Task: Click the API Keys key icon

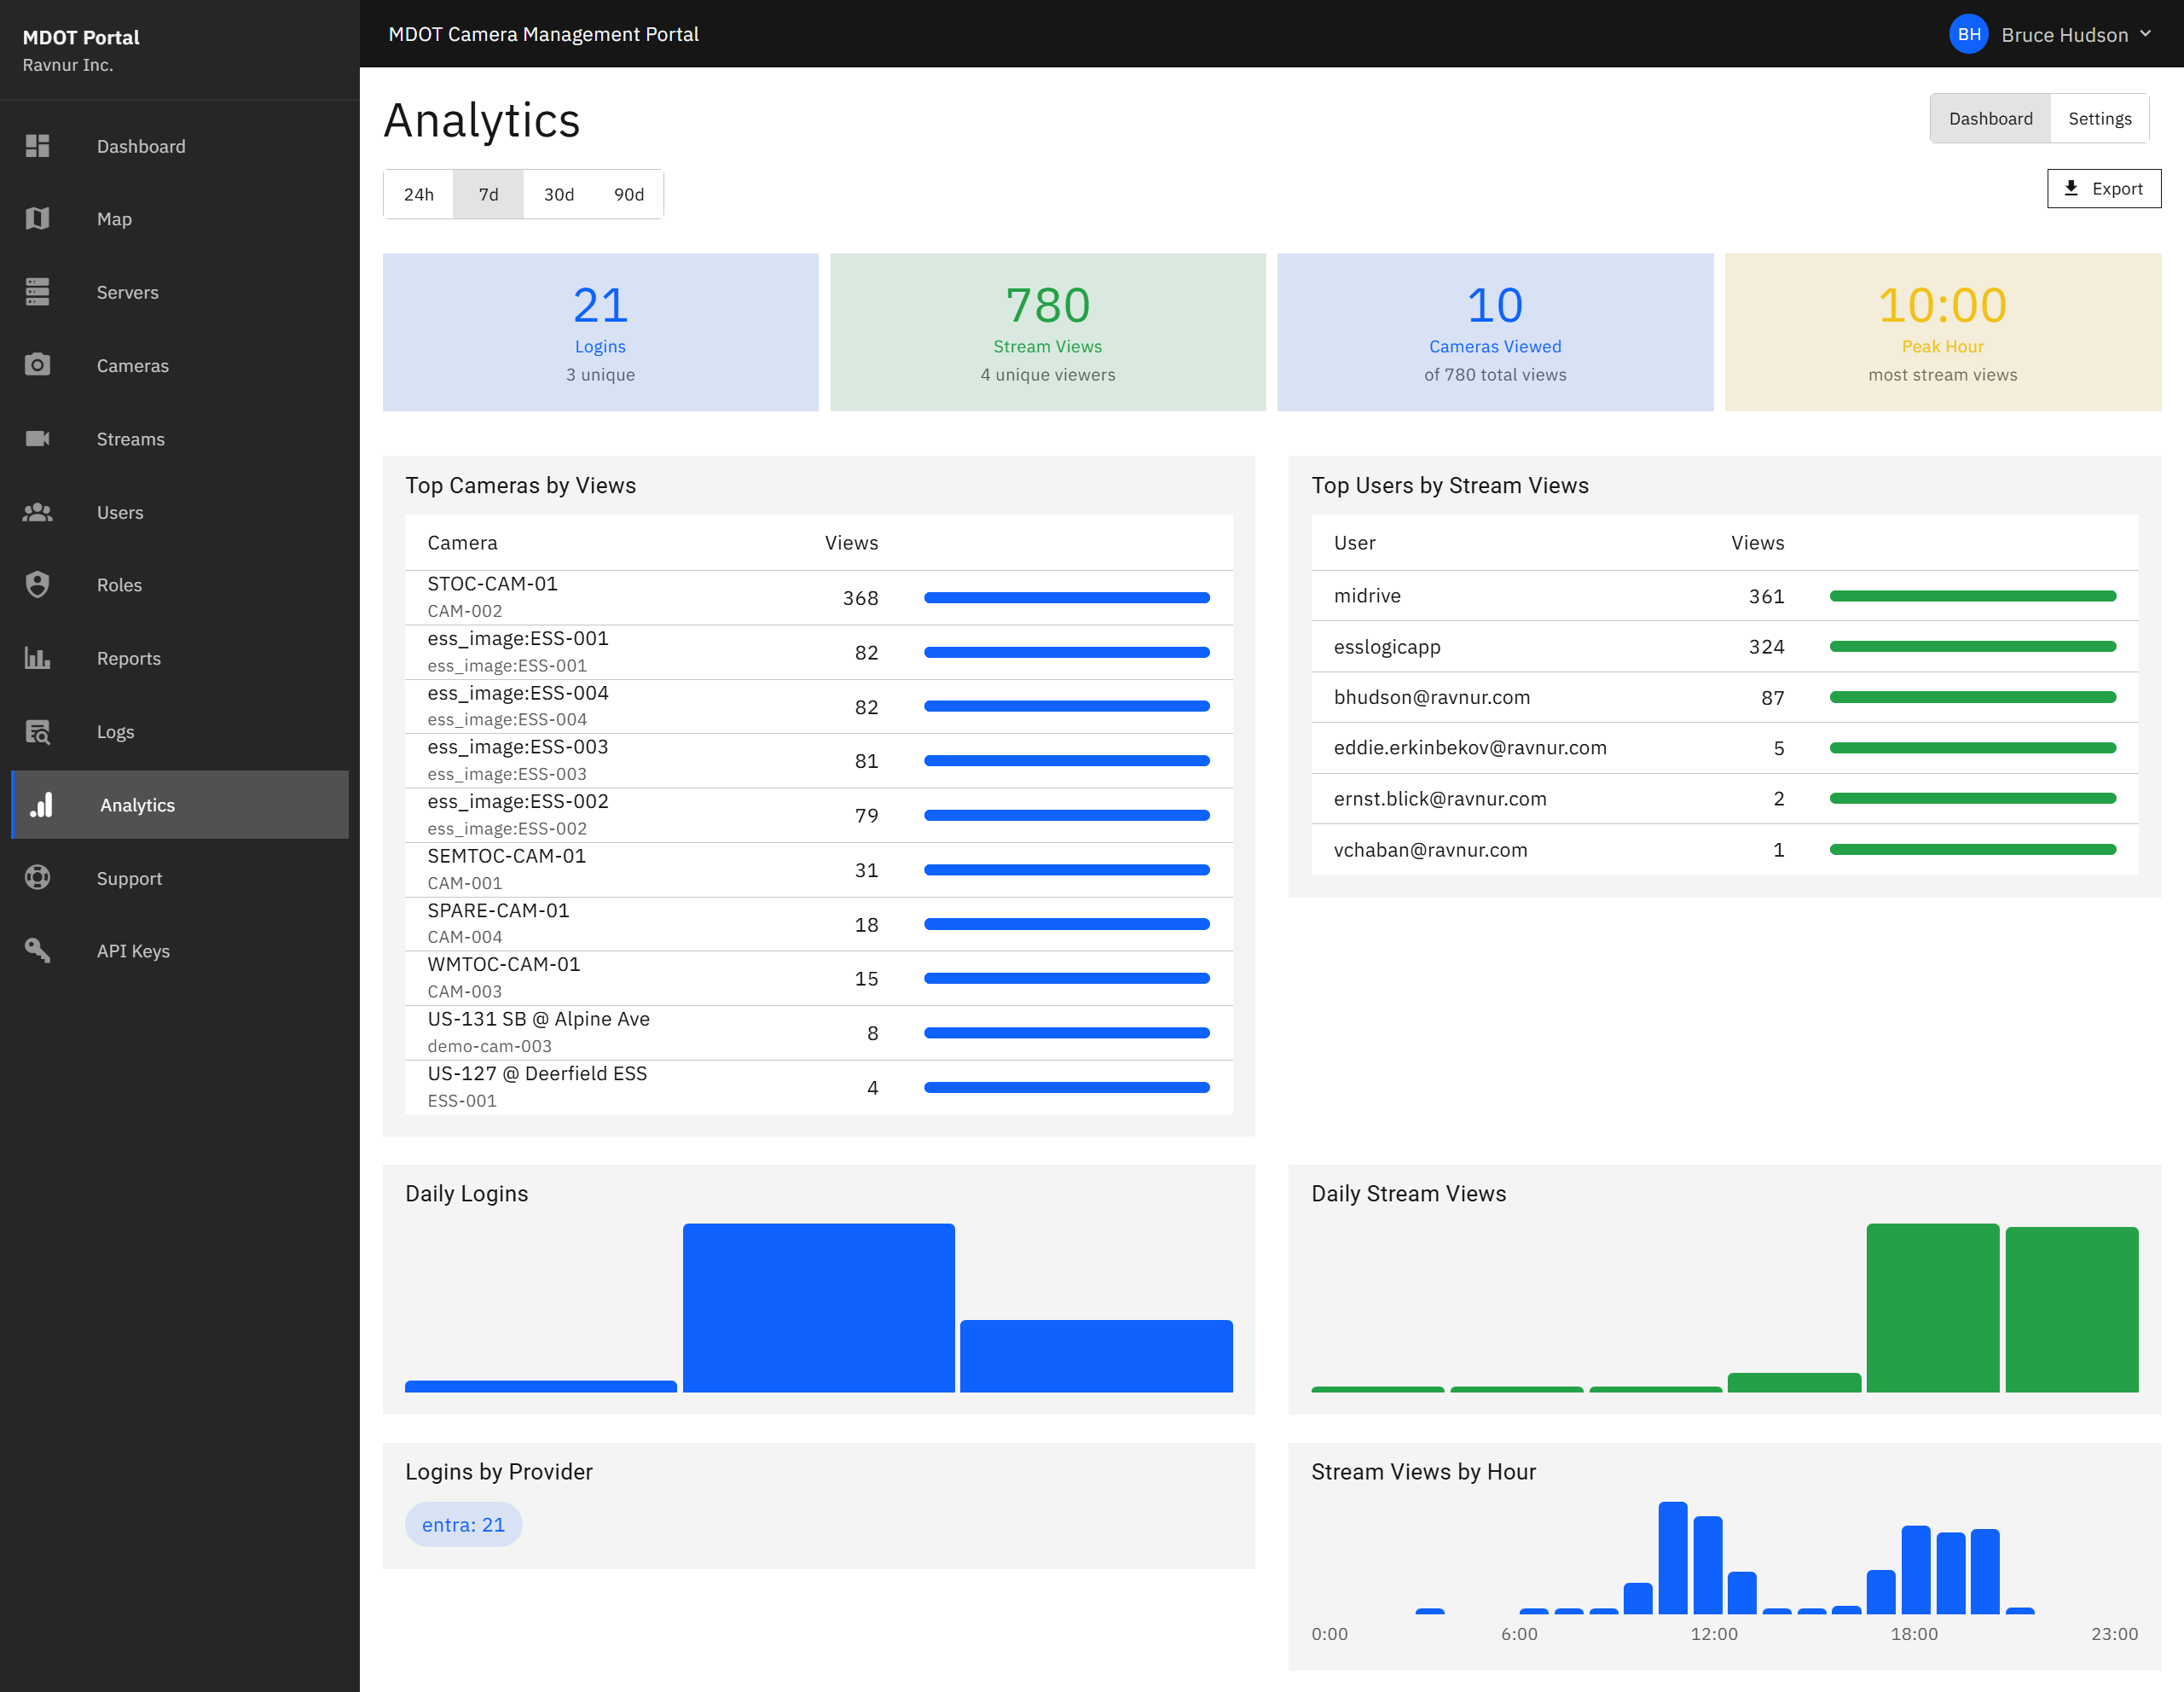Action: 38,951
